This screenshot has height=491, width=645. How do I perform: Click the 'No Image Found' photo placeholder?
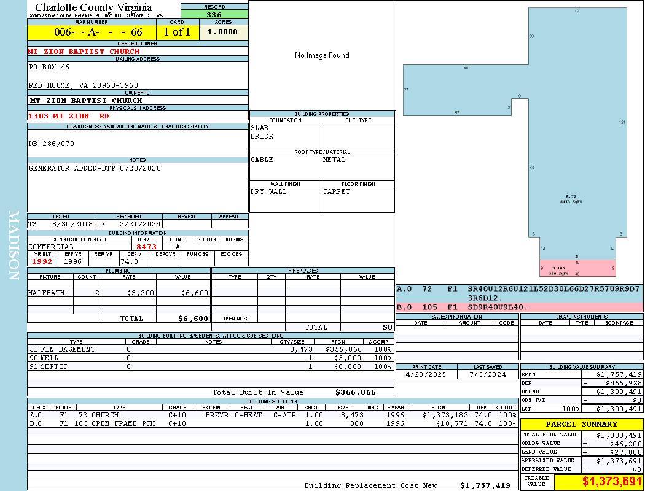click(x=322, y=55)
